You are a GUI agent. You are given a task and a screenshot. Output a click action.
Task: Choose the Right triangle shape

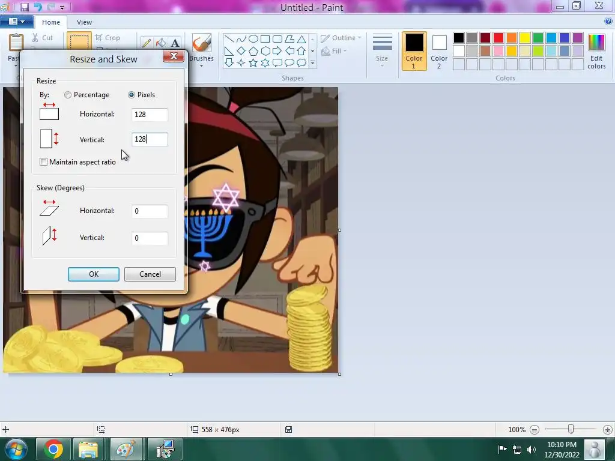[229, 50]
